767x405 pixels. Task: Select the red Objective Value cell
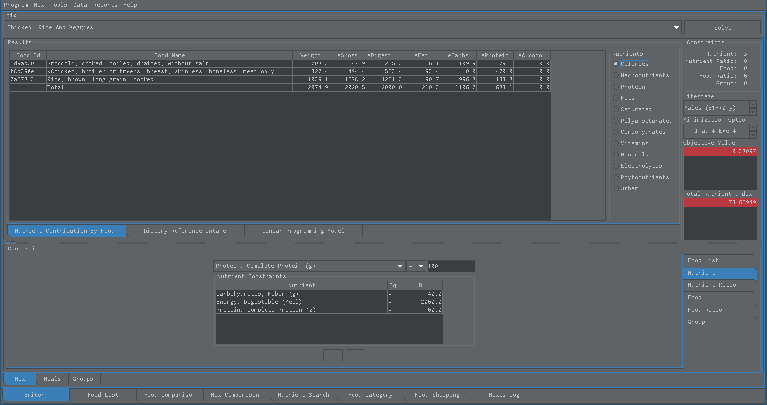720,151
